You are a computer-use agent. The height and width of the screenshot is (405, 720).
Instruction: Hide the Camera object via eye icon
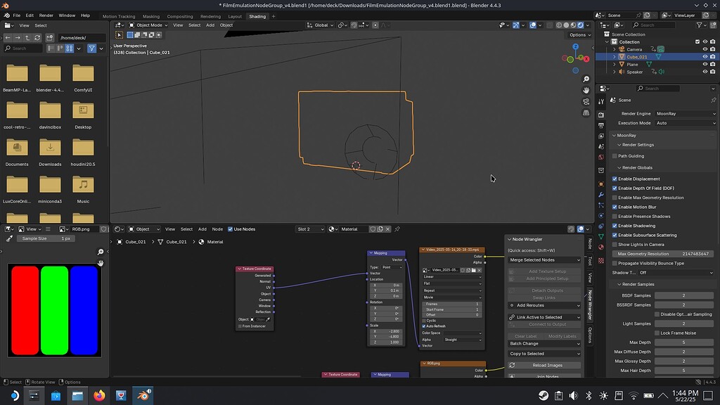(x=705, y=49)
